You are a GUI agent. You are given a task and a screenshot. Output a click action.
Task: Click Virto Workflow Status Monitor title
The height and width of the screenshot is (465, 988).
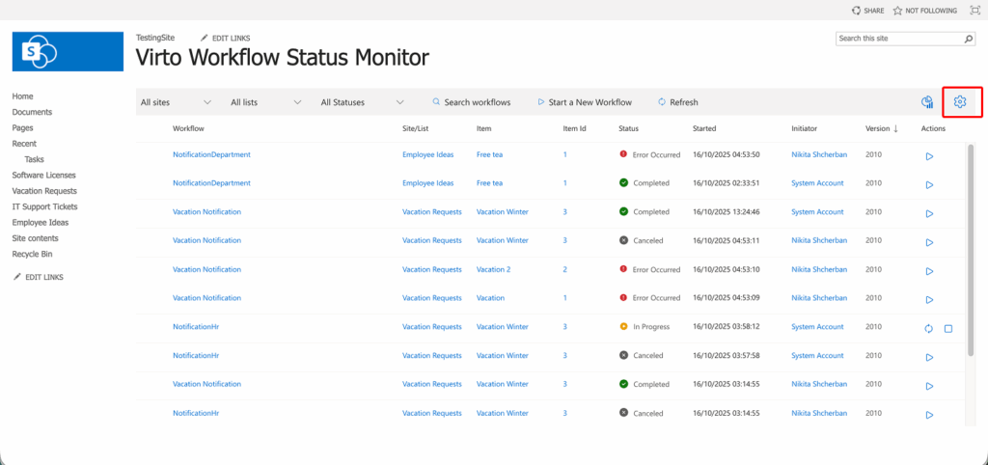[x=283, y=57]
